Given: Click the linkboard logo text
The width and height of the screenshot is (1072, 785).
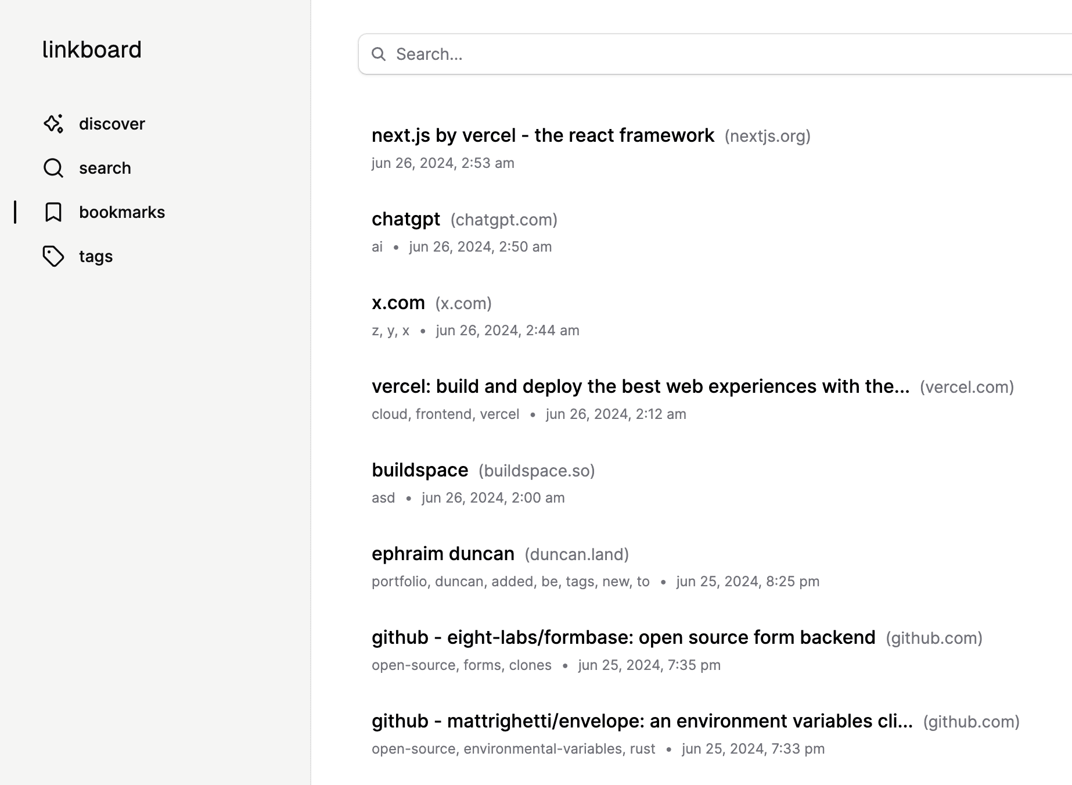Looking at the screenshot, I should (x=92, y=49).
